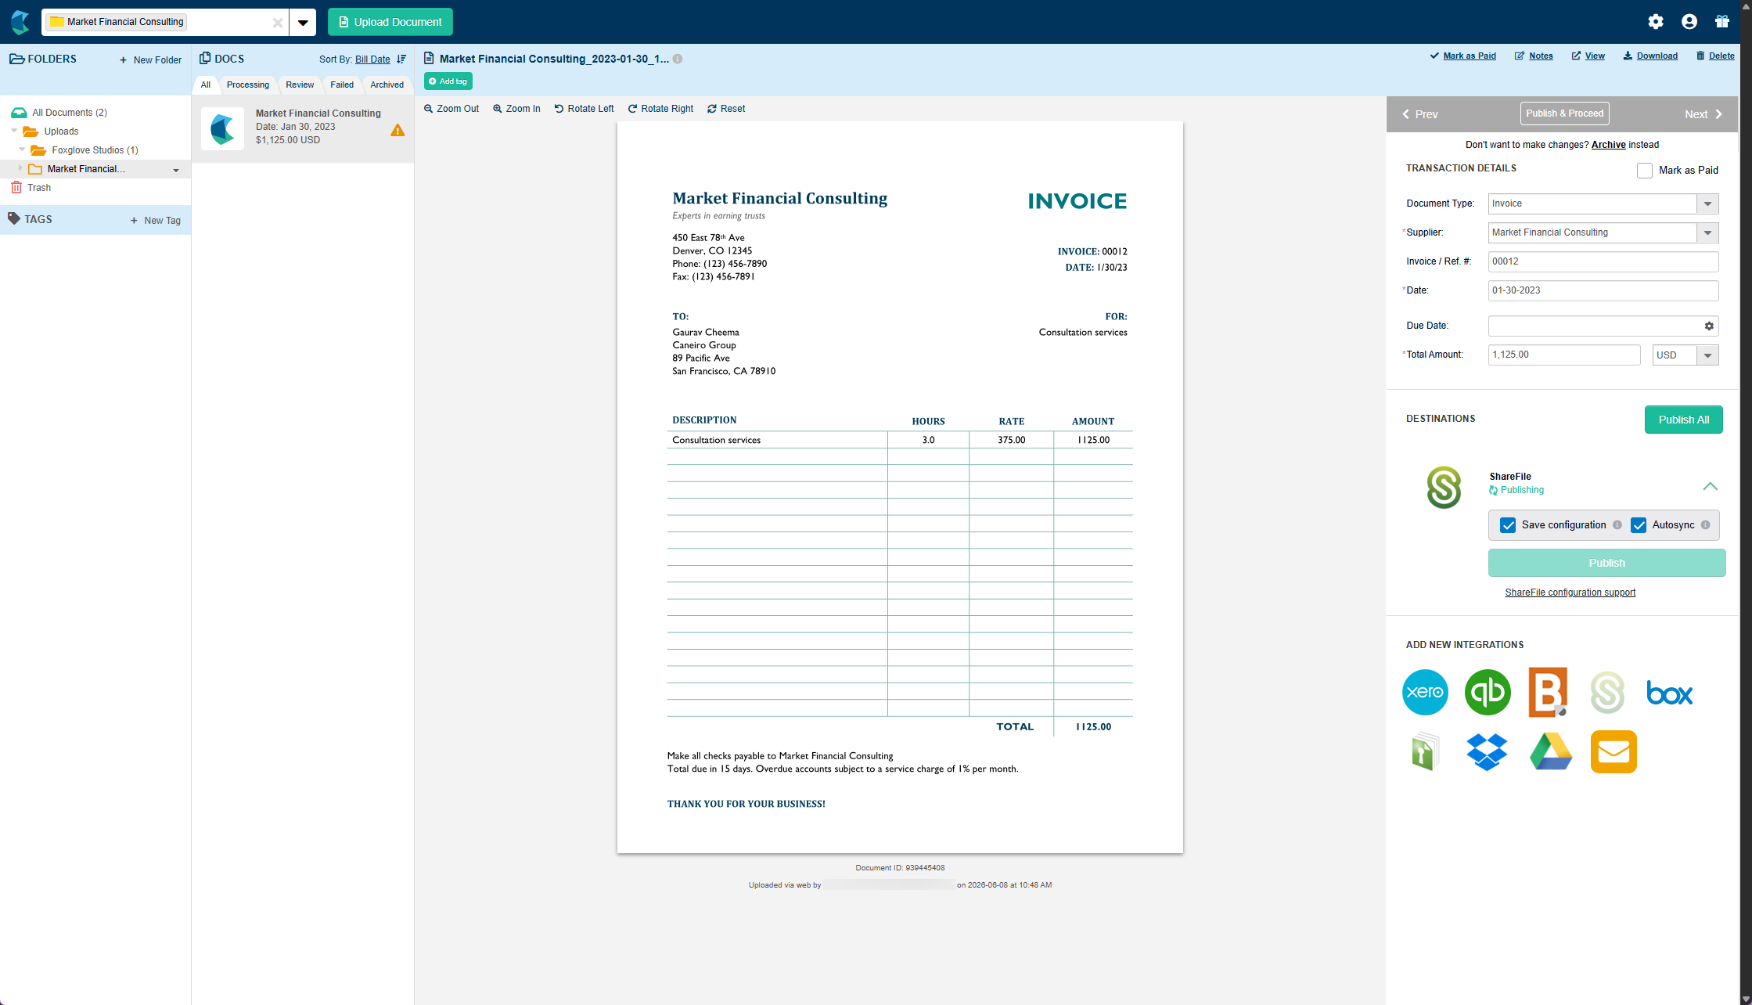Image resolution: width=1752 pixels, height=1005 pixels.
Task: Open the Due Date settings gear
Action: tap(1709, 326)
